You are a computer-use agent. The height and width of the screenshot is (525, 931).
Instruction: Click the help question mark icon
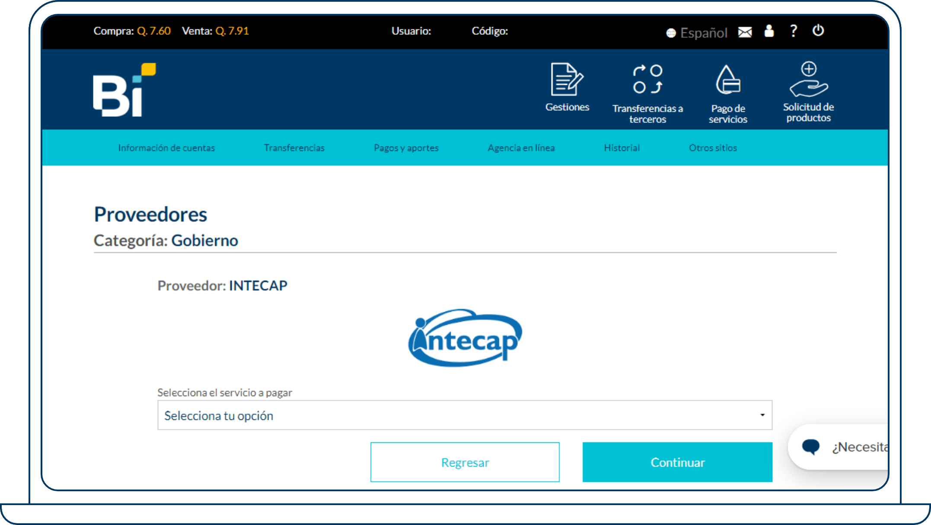tap(794, 31)
